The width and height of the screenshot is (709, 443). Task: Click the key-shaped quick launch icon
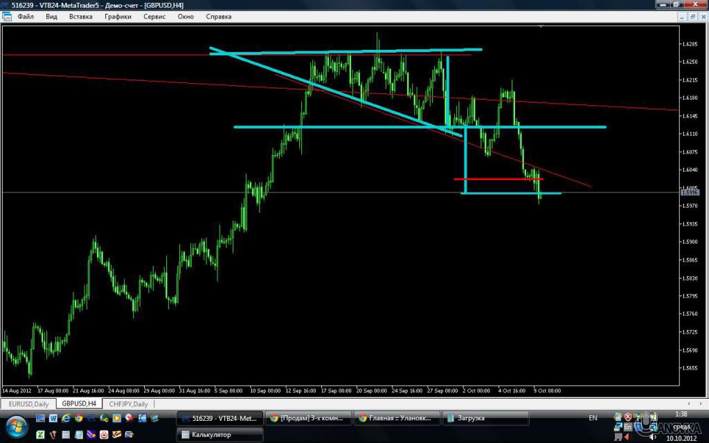(x=104, y=418)
